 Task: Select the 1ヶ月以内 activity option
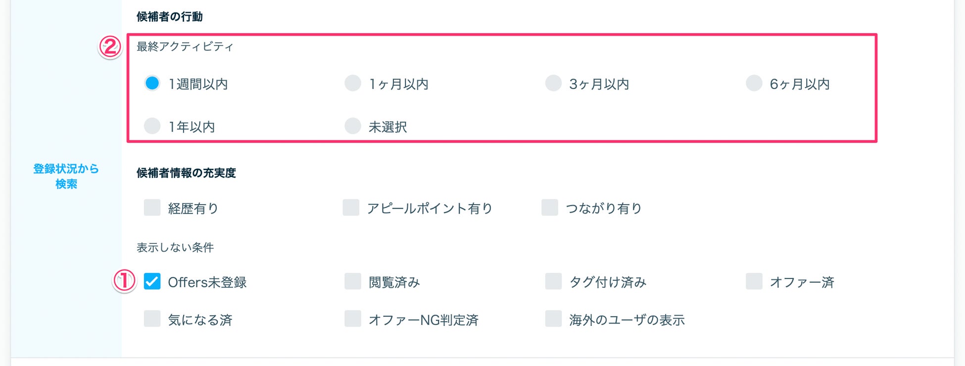point(352,83)
